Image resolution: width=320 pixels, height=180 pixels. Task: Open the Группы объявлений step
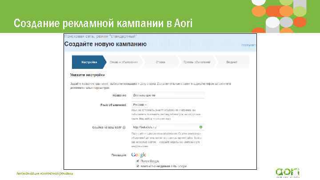197,62
